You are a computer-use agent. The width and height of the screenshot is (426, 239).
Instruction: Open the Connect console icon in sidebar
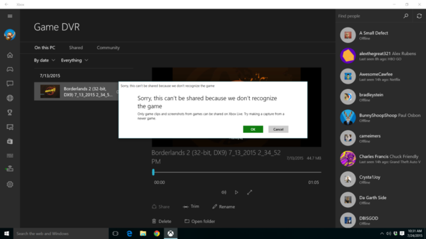(10, 169)
